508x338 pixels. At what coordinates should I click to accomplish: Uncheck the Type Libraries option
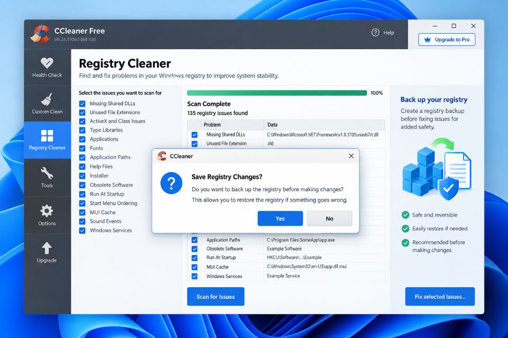coord(83,130)
